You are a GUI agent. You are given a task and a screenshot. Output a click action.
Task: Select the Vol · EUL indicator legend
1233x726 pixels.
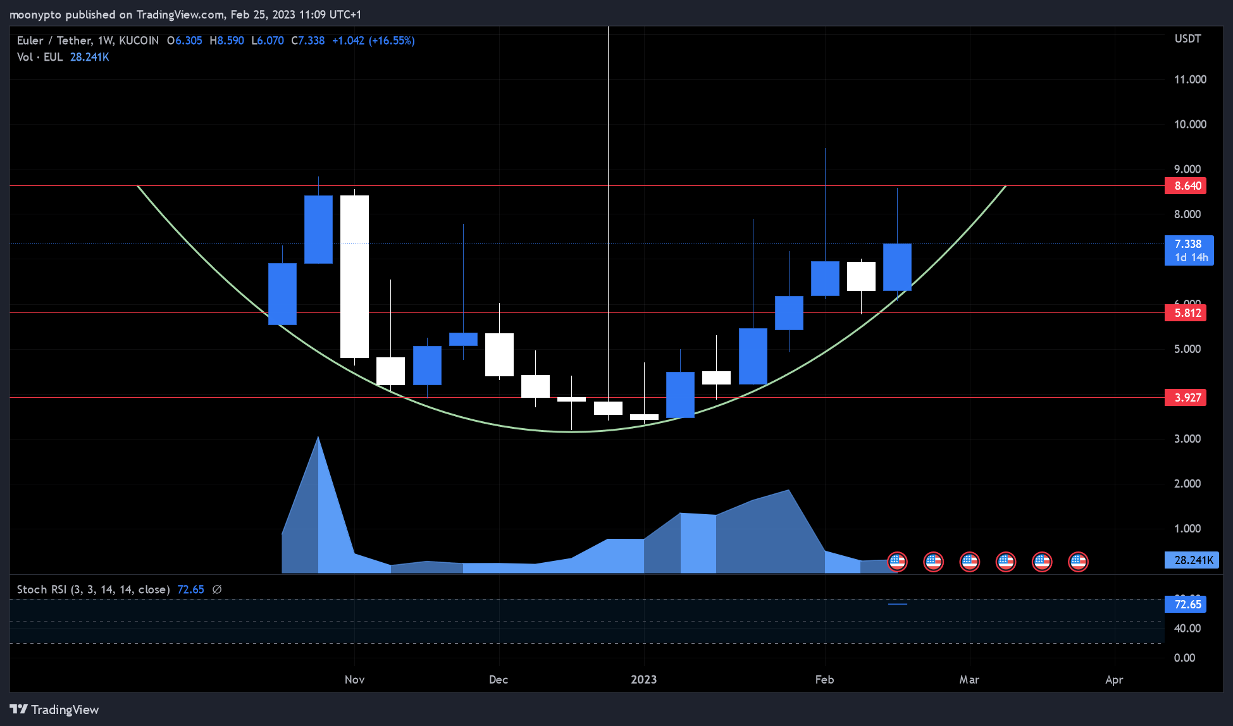tap(40, 57)
